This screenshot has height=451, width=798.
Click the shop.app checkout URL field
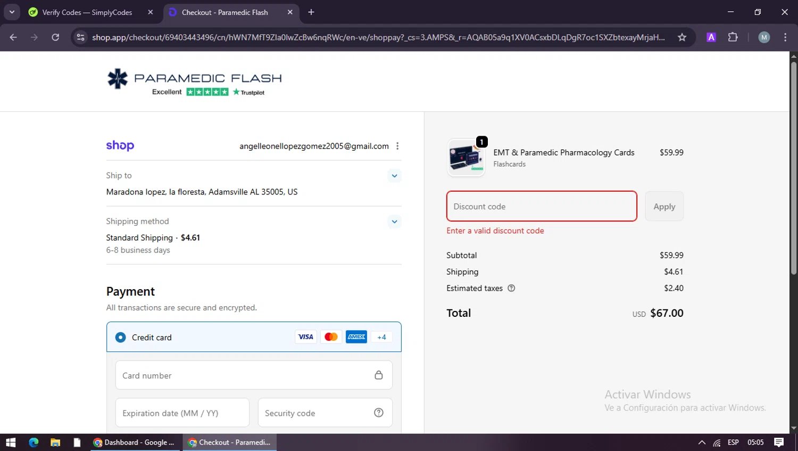tap(378, 37)
